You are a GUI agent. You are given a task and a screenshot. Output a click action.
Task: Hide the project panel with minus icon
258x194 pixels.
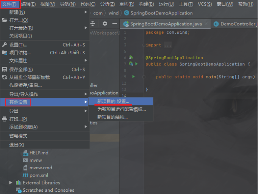[x=115, y=24]
